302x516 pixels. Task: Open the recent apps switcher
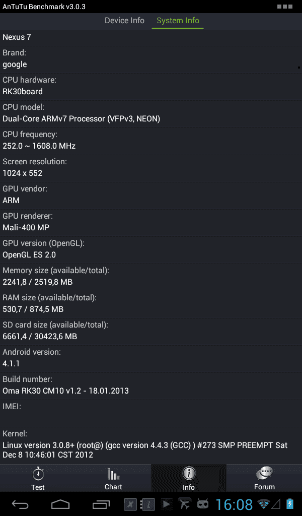[x=101, y=504]
